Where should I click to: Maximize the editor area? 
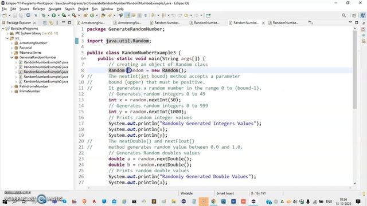pyautogui.click(x=357, y=23)
